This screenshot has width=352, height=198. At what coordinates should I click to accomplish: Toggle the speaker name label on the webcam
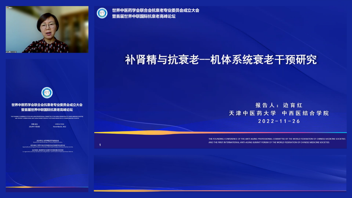tap(11, 52)
